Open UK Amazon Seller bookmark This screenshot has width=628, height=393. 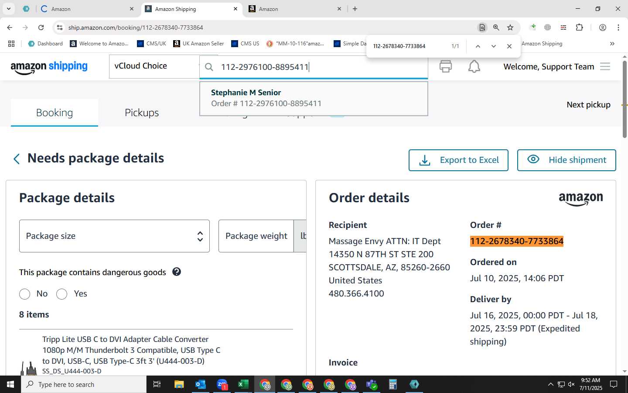(198, 44)
